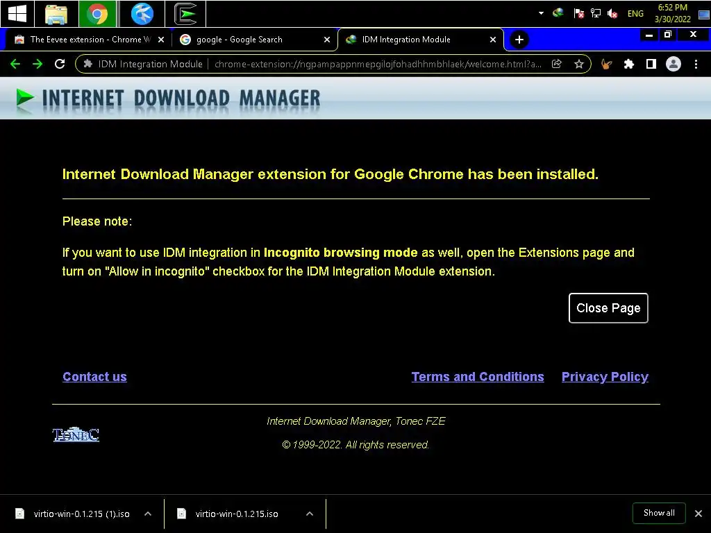This screenshot has width=711, height=533.
Task: Select the Chrome taskbar icon
Action: 97,14
